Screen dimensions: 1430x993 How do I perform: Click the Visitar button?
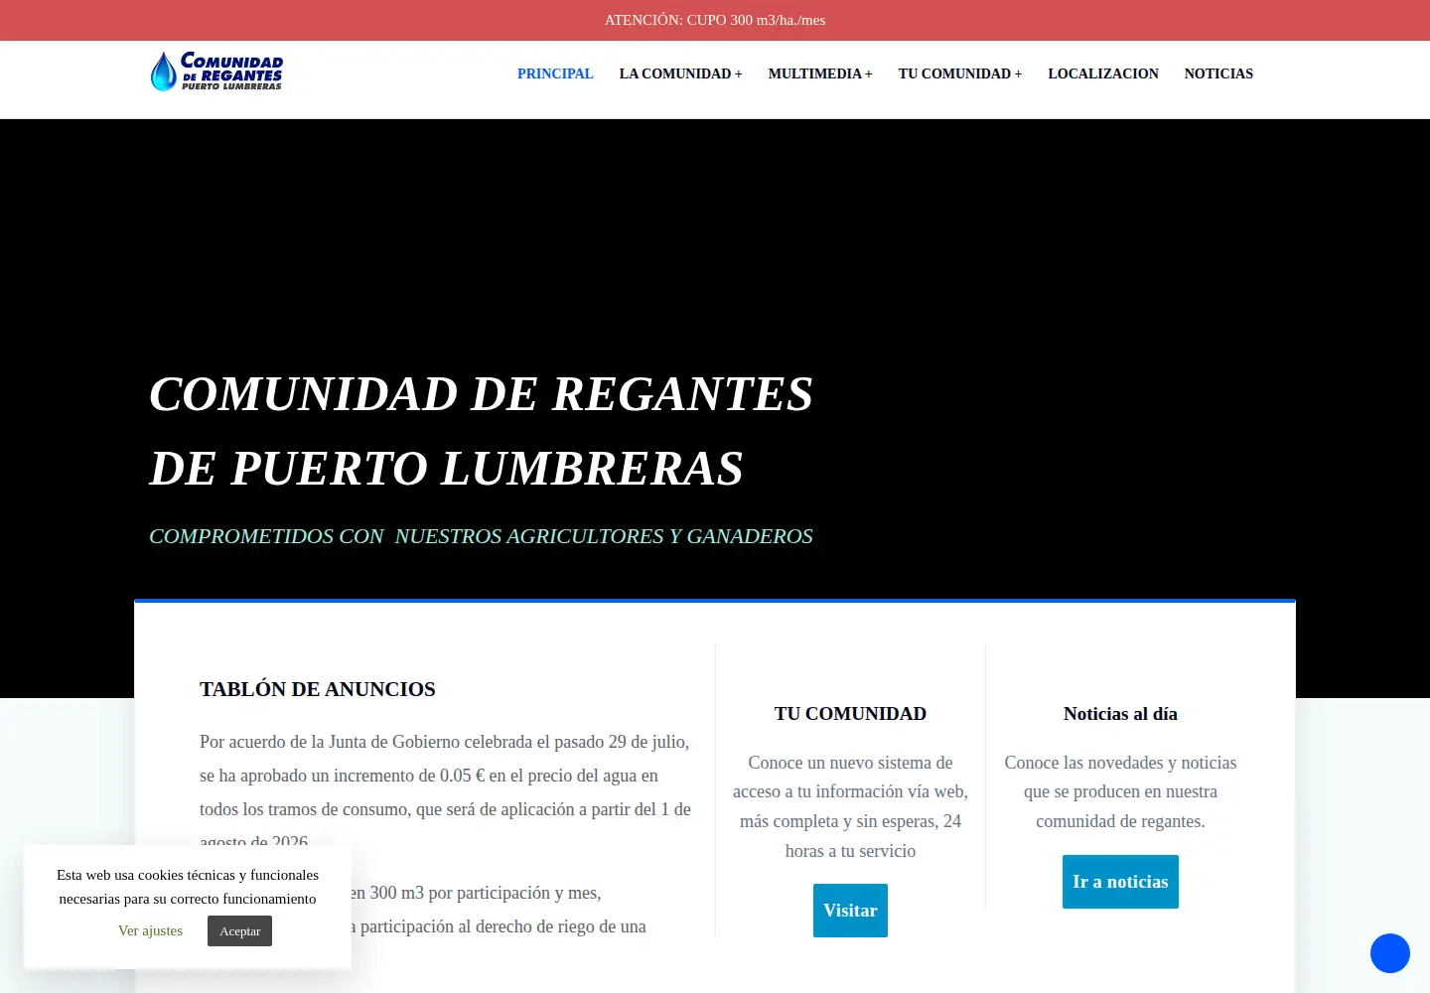coord(850,911)
